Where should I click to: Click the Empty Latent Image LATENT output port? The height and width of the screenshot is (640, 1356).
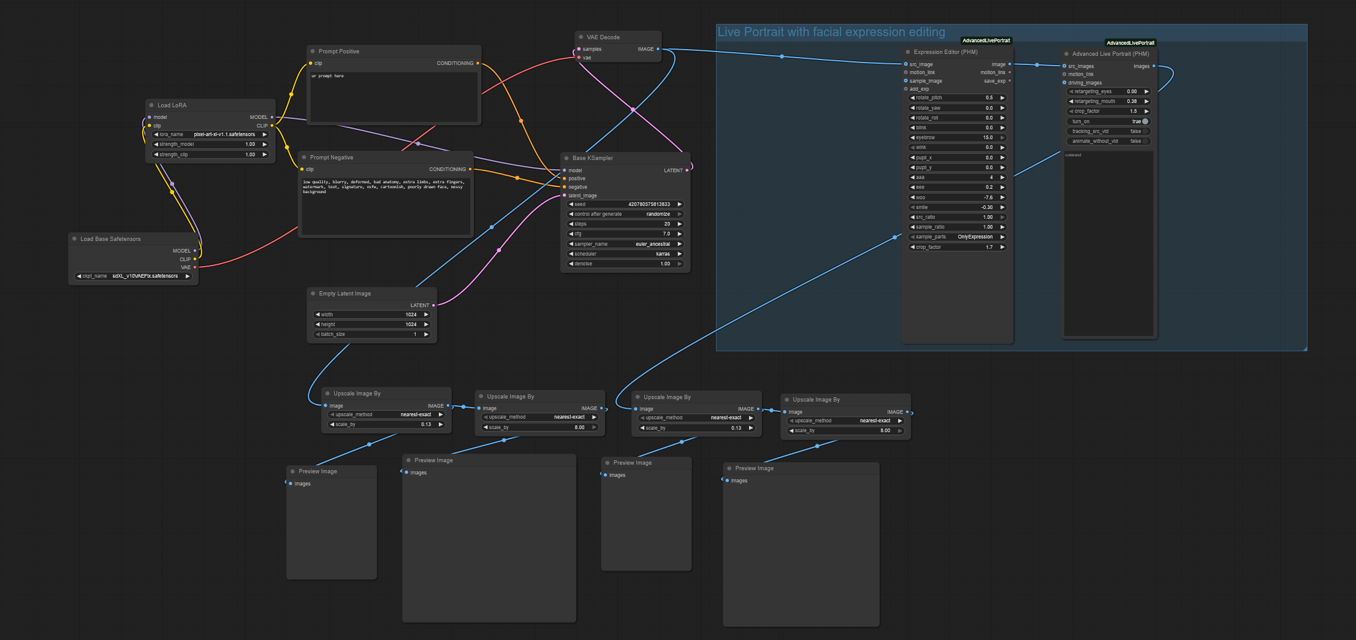click(433, 305)
